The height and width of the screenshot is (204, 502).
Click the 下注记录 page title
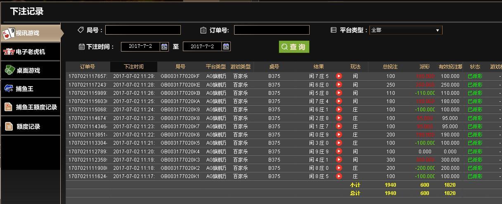pyautogui.click(x=27, y=12)
